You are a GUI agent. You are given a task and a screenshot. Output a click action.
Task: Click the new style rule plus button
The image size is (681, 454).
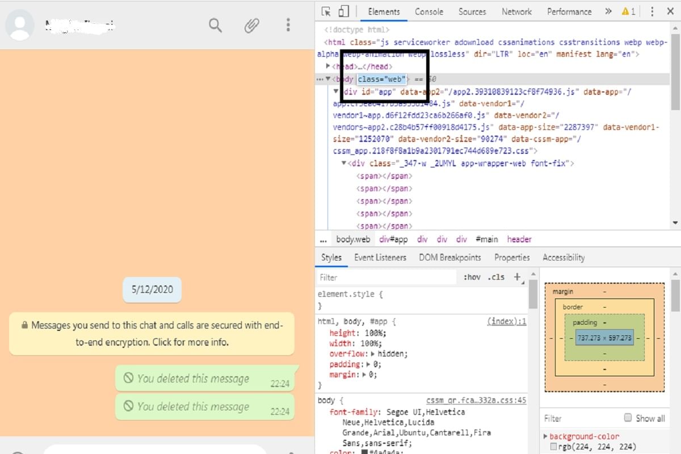[x=516, y=277]
